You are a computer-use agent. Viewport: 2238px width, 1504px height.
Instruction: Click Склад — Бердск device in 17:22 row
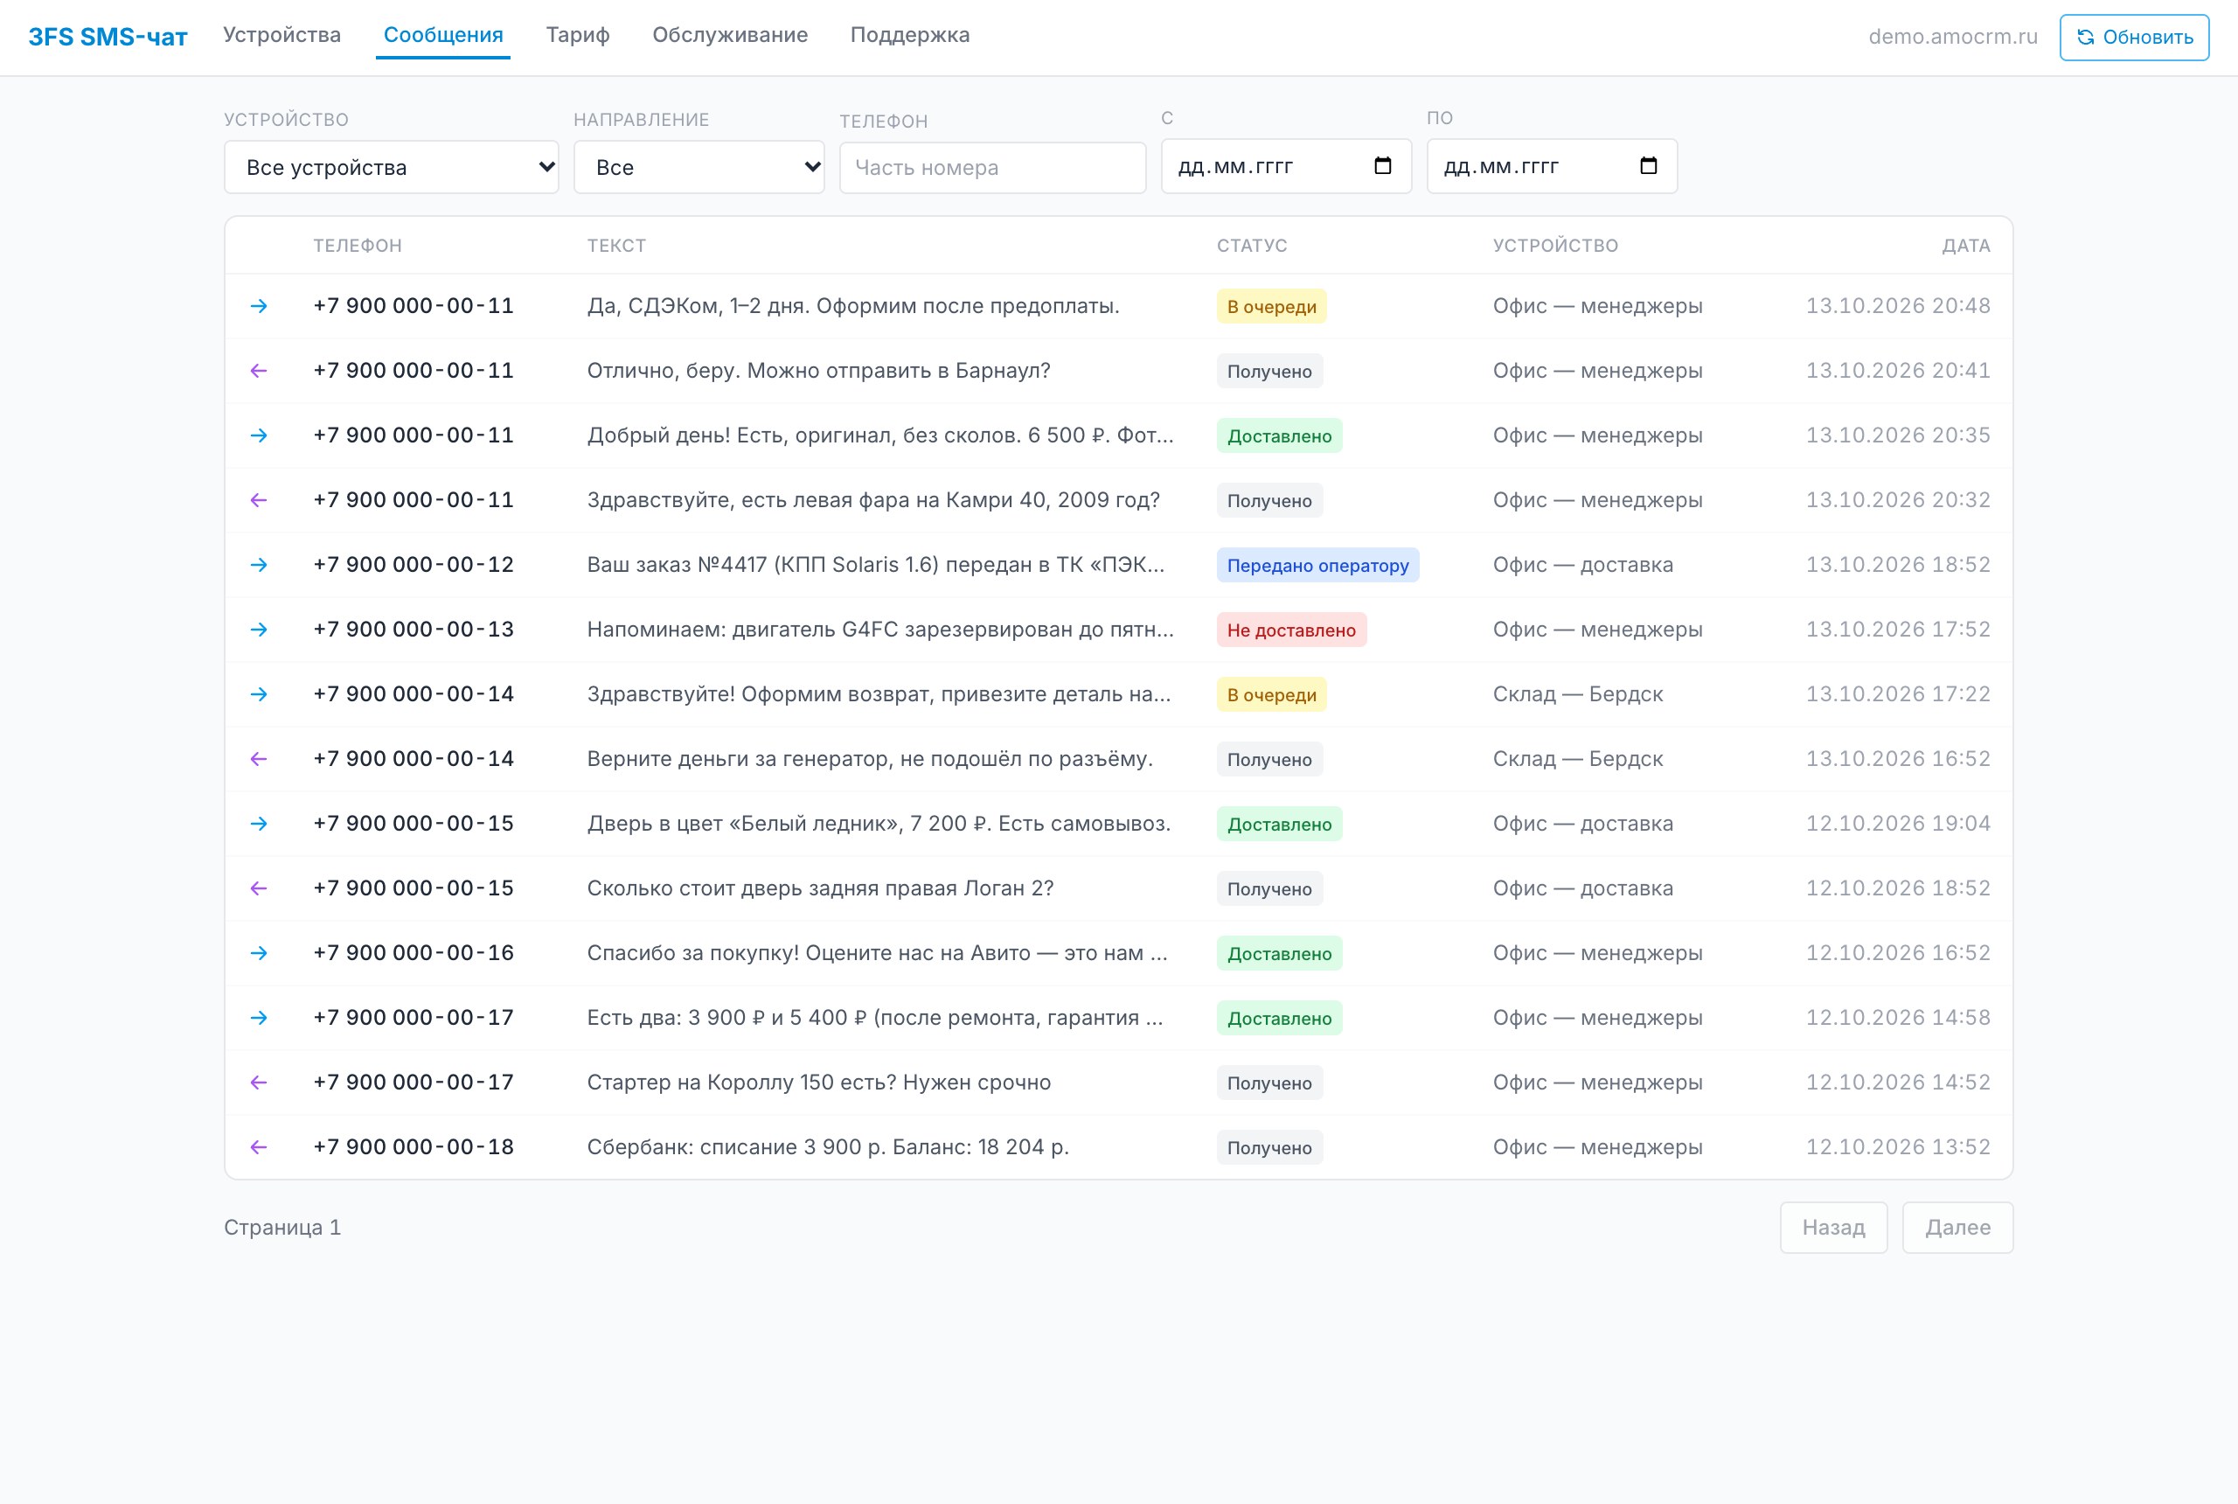(1577, 694)
